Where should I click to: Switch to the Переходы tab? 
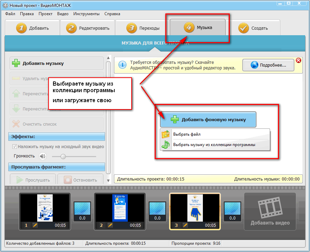coord(143,28)
